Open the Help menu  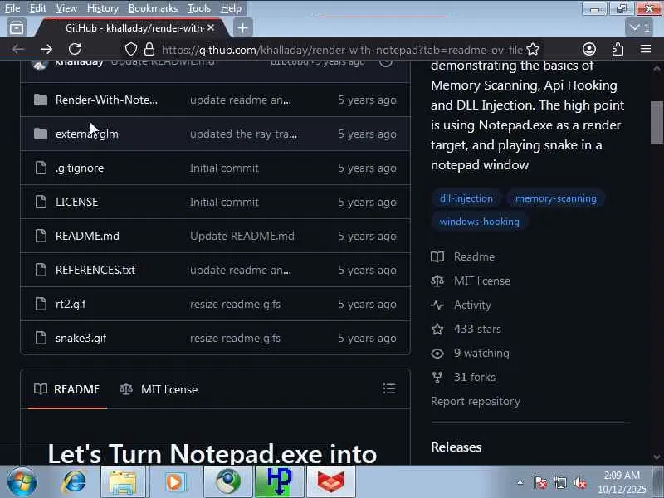pos(231,8)
